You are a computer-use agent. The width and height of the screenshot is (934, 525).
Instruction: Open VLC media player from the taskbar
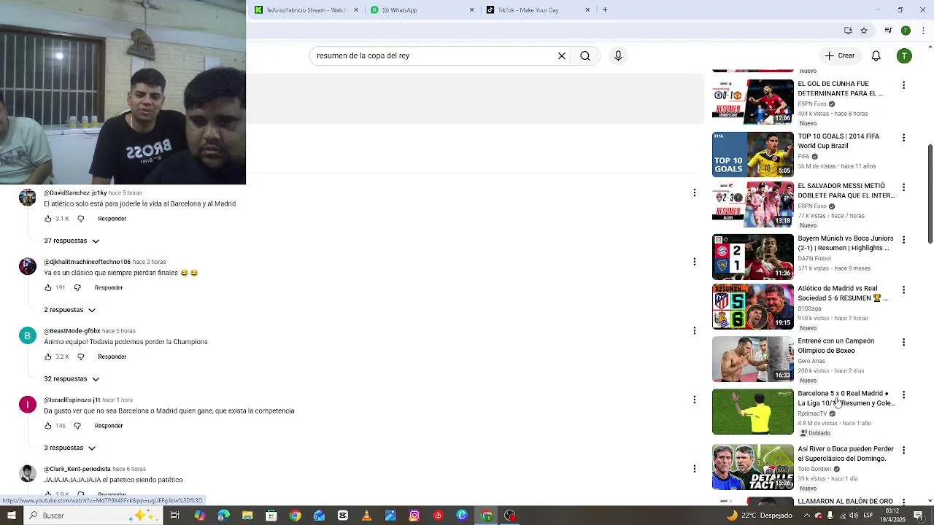click(x=367, y=516)
